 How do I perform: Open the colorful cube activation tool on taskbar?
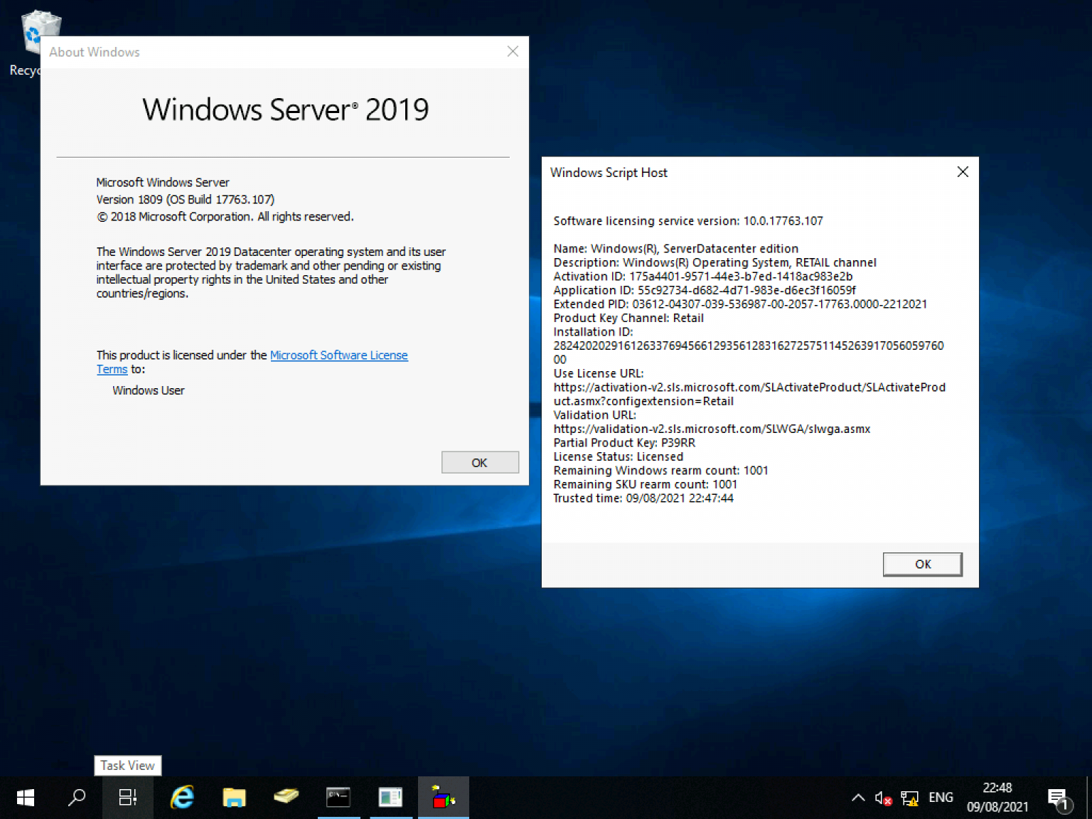(443, 797)
